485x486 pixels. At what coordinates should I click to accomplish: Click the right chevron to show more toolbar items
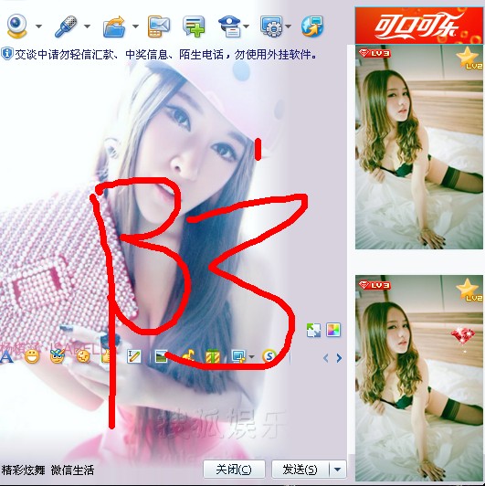[339, 358]
